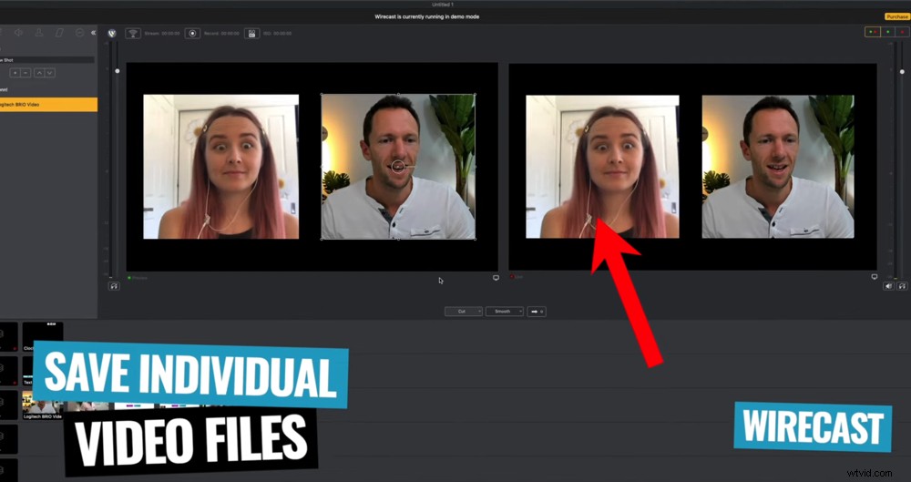Remove a layer with the minus button
911x482 pixels.
tap(25, 73)
